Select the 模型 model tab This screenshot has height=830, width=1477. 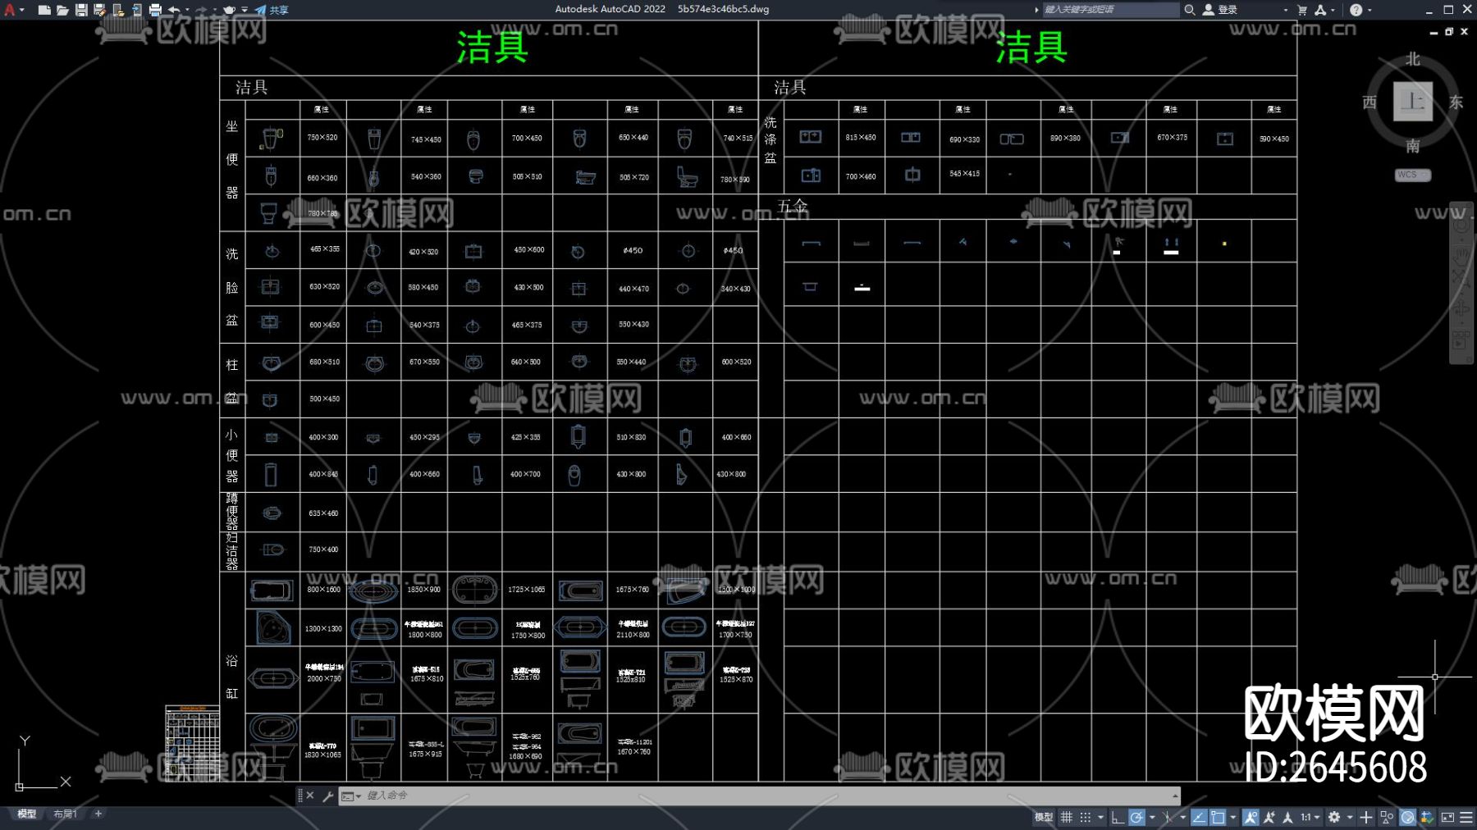pos(27,814)
